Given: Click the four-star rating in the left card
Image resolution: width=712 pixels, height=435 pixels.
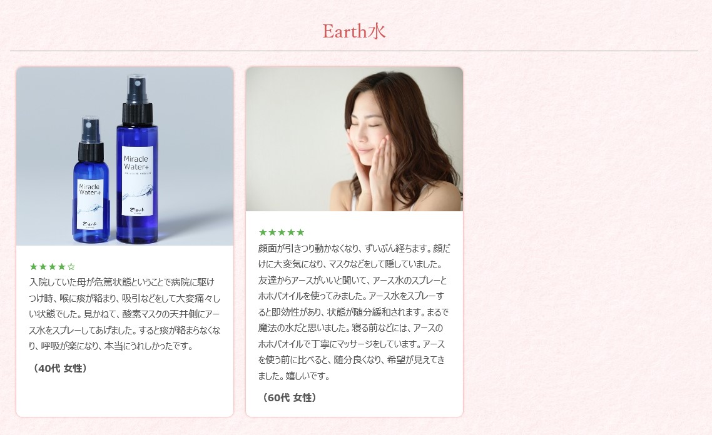Looking at the screenshot, I should tap(52, 267).
